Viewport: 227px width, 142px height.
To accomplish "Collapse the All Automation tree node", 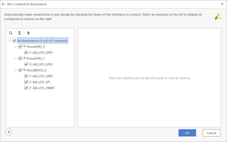I will (x=10, y=41).
